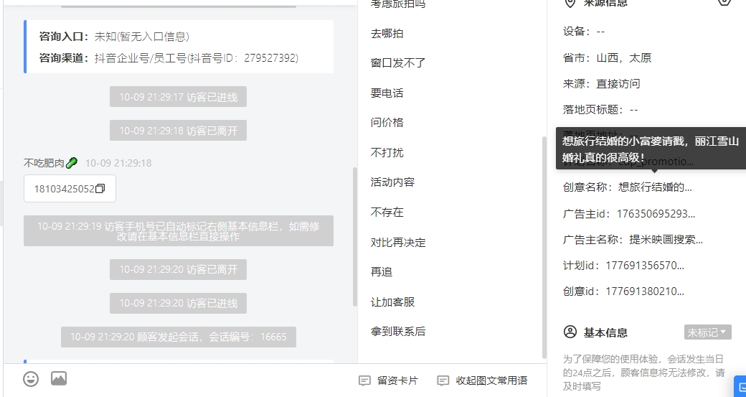Select quick phrase 拿到联系后
This screenshot has height=397, width=746.
click(398, 332)
